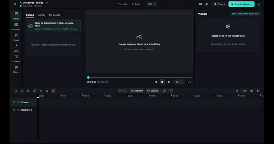Click the upload cloud icon in preview area

pyautogui.click(x=139, y=37)
